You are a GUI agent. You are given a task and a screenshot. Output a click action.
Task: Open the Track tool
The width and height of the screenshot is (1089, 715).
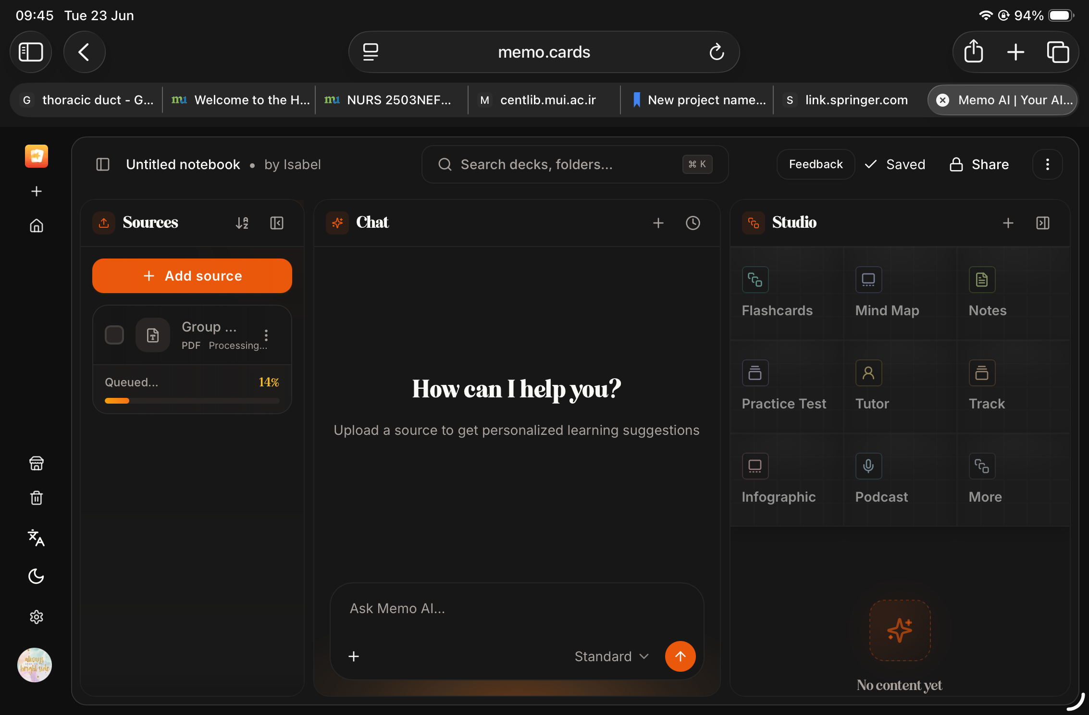(x=1014, y=386)
